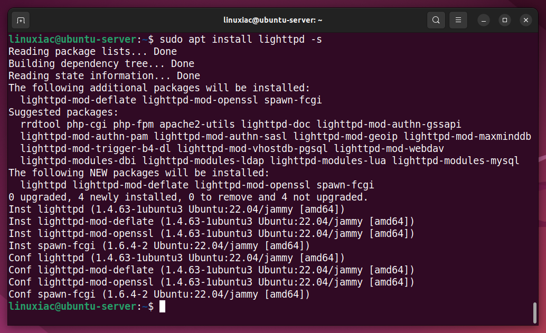
Task: Click the command 'sudo apt install lighttpd -s'
Action: pos(241,40)
